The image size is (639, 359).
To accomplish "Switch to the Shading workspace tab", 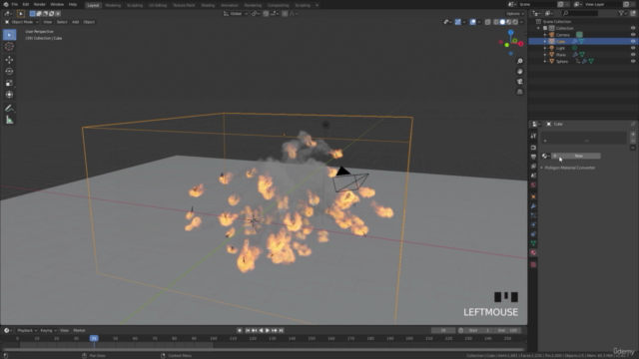I will click(x=208, y=5).
